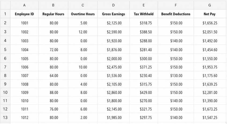Click employee ID cell 1012
The image size is (227, 124).
[24, 117]
